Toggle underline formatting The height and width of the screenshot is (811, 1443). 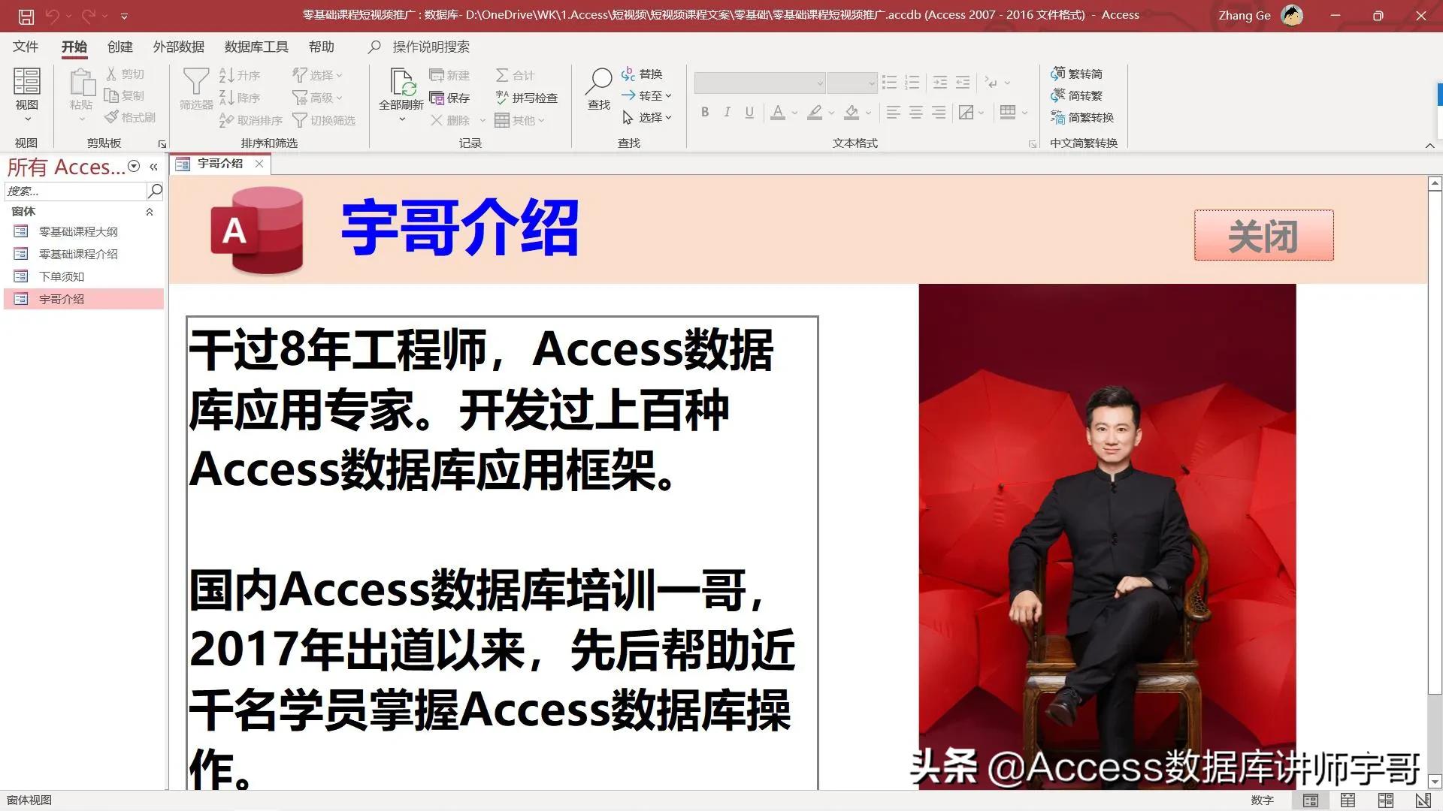pyautogui.click(x=749, y=112)
